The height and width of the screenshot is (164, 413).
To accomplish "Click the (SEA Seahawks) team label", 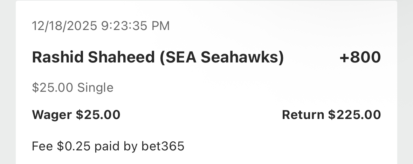I will tap(221, 58).
